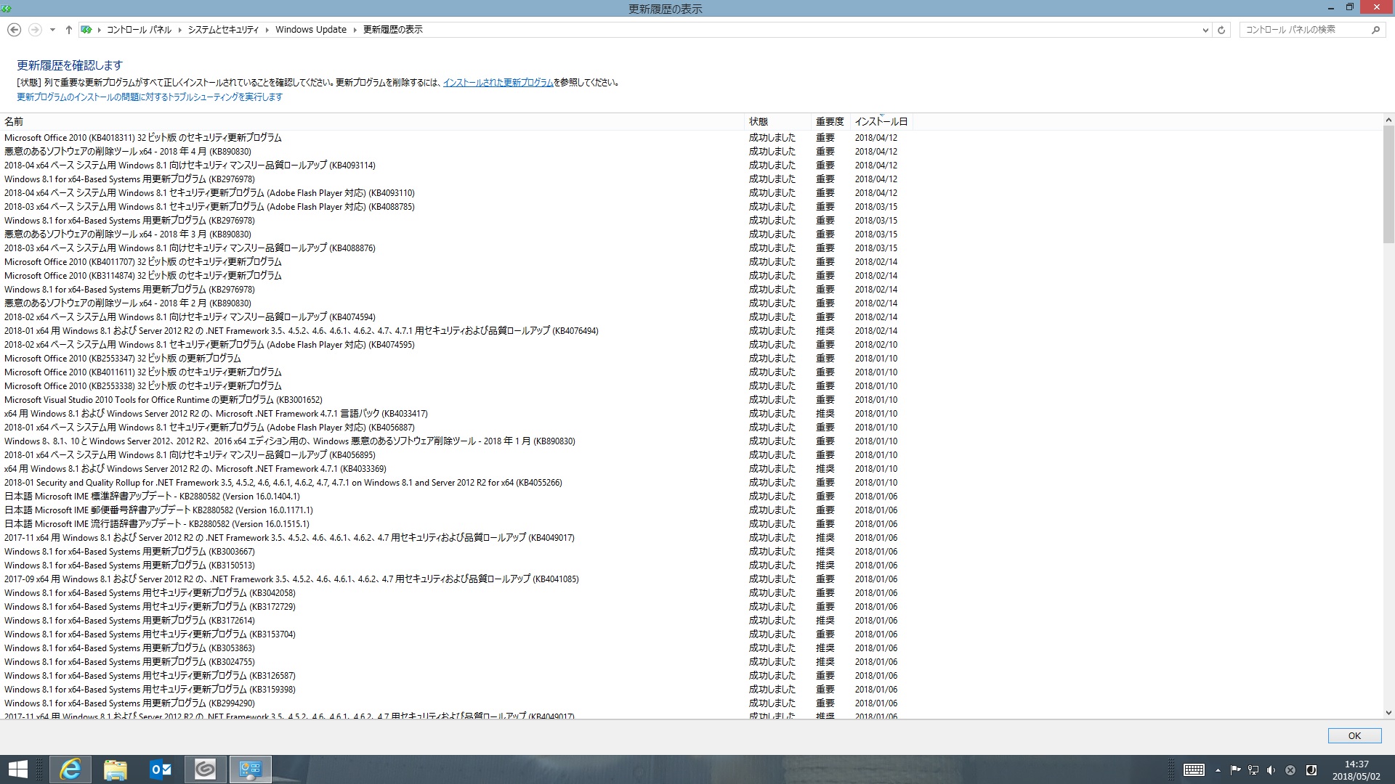1395x784 pixels.
Task: Click the search magnifier icon
Action: click(1375, 30)
